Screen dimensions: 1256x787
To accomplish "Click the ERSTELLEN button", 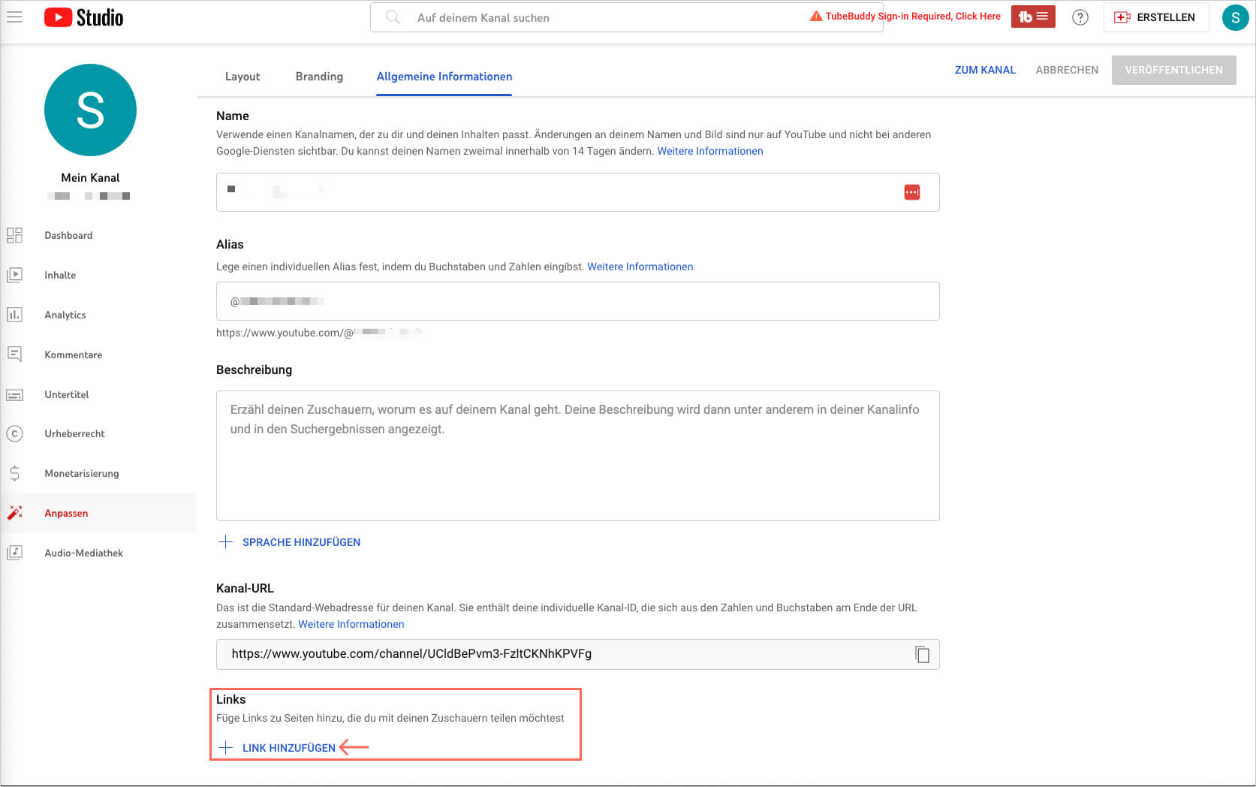I will click(1155, 17).
